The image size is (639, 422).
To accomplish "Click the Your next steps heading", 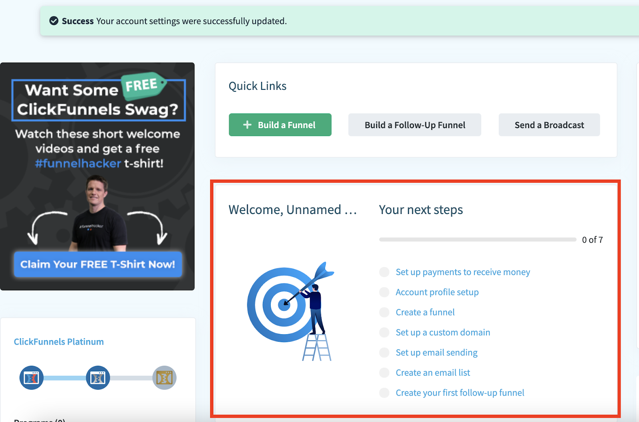I will pyautogui.click(x=421, y=210).
